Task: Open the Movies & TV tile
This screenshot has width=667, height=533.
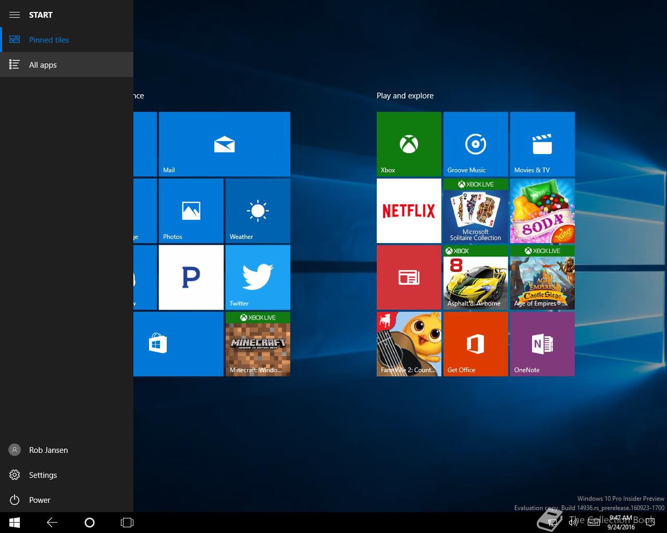Action: click(x=542, y=144)
